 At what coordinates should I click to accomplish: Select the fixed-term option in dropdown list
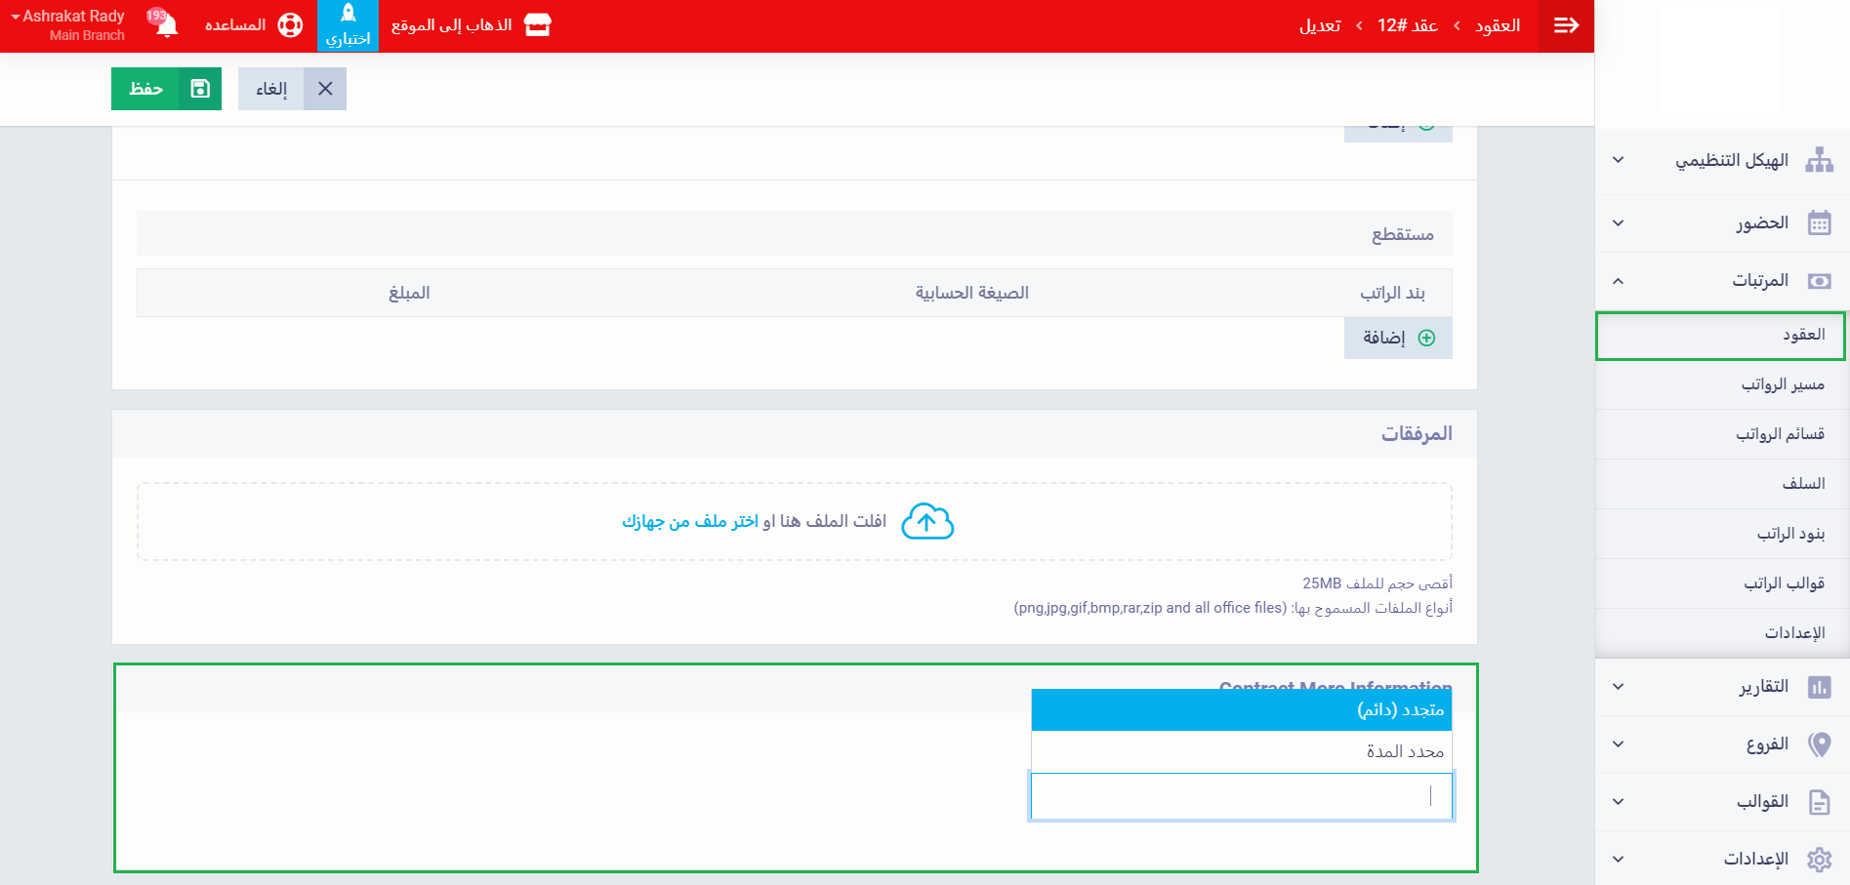1241,751
